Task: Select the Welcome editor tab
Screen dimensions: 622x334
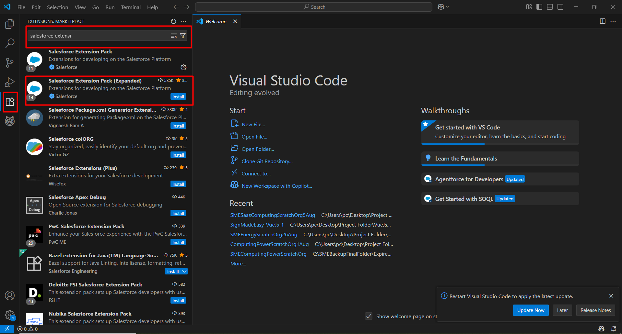Action: coord(216,21)
